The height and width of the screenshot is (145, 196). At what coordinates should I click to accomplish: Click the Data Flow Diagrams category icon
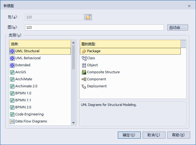click(x=12, y=121)
